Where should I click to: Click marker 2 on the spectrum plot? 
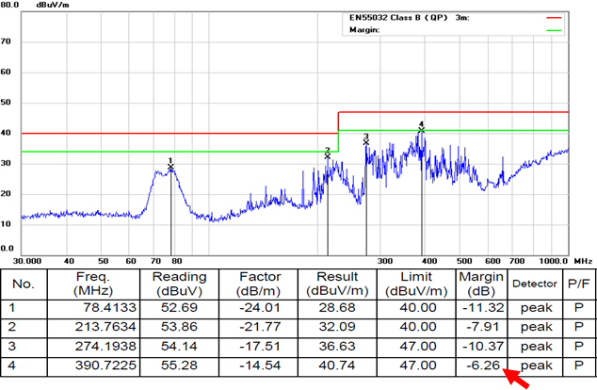tap(328, 155)
